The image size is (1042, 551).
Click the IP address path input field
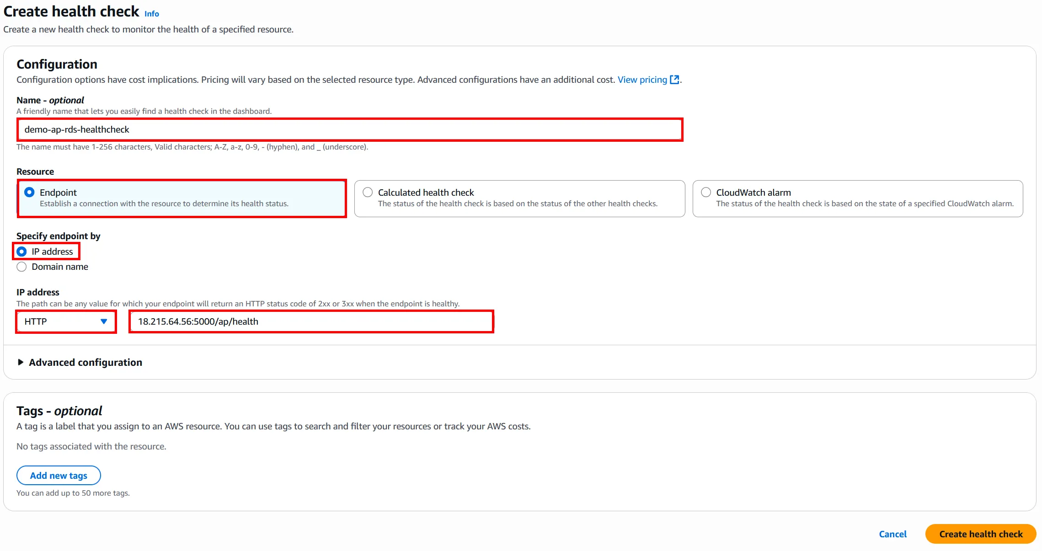click(311, 321)
